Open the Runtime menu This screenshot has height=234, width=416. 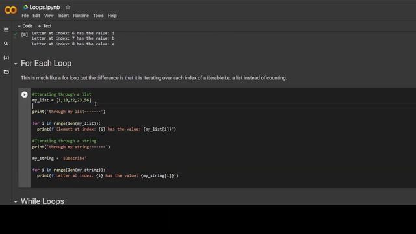pos(81,16)
